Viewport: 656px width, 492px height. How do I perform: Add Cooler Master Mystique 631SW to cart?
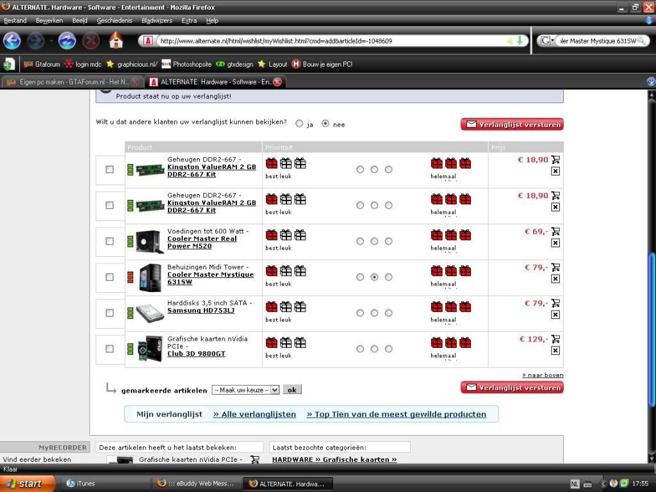(555, 267)
